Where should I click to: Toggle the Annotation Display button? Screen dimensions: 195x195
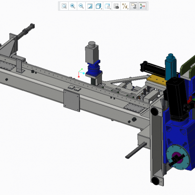click(134, 6)
